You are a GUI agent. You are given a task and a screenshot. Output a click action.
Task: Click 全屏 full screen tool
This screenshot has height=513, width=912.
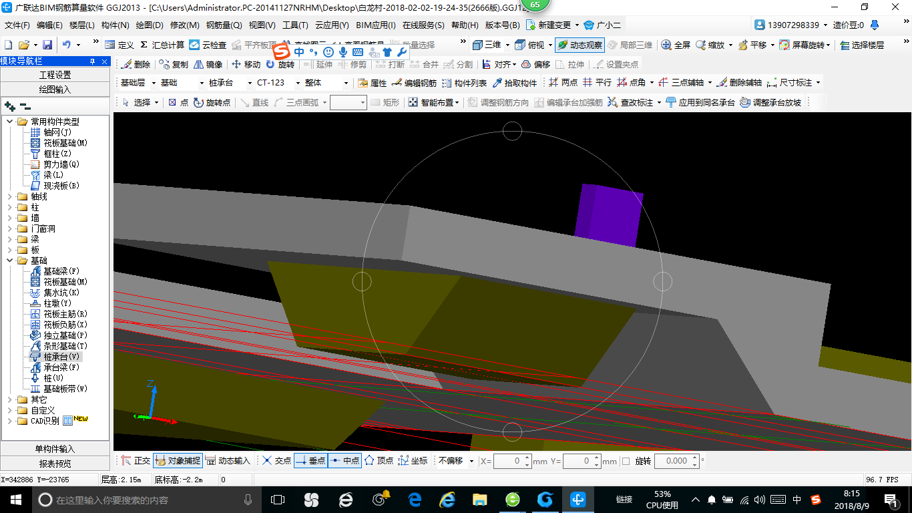coord(676,45)
